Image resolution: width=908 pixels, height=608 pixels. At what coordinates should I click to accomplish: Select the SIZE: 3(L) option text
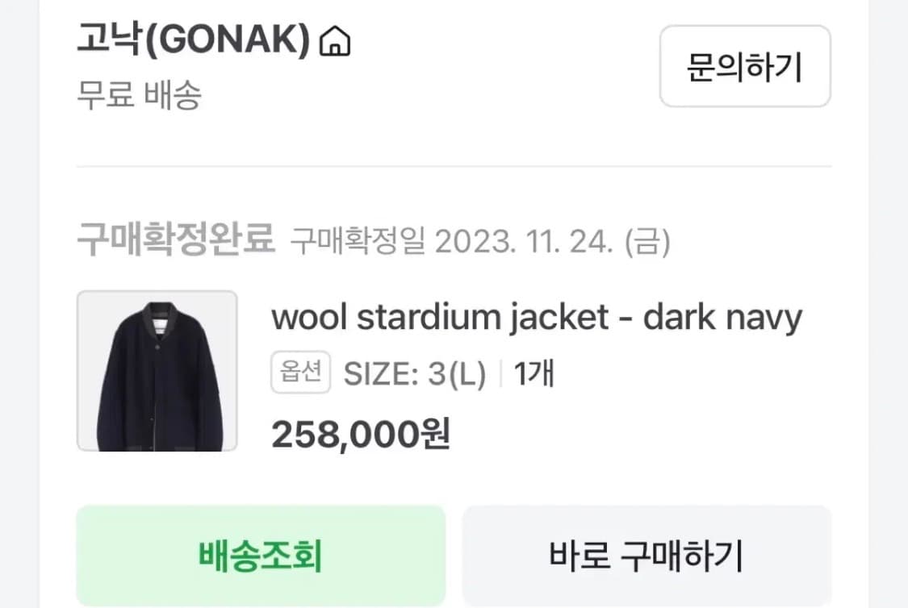click(x=415, y=373)
